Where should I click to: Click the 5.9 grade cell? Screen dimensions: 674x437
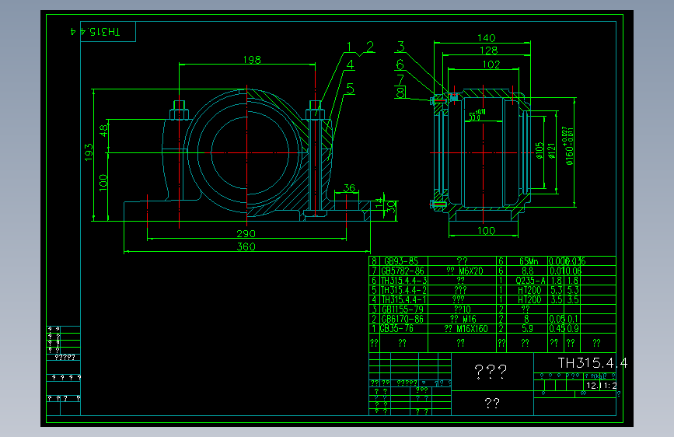(x=527, y=329)
